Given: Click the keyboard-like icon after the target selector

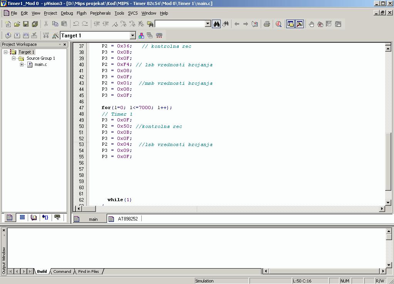Looking at the screenshot, I should tap(159, 35).
